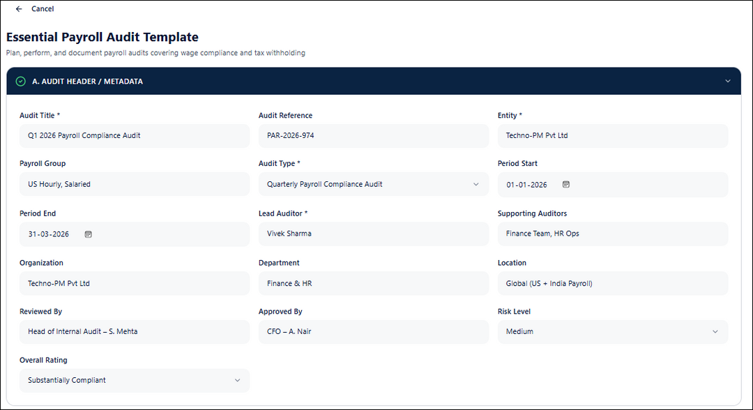Screen dimensions: 753x410
Task: Click the 'Overall Rating' field label
Action: pos(43,360)
